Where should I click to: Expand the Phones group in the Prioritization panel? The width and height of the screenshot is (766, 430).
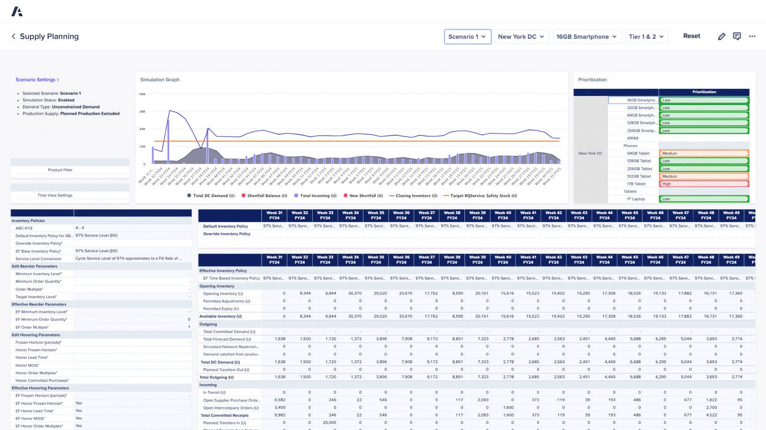tap(630, 146)
